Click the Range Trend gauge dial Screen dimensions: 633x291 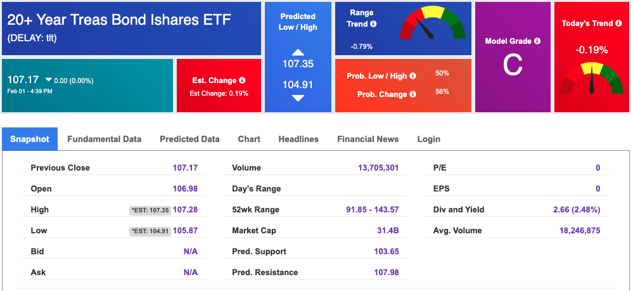432,23
